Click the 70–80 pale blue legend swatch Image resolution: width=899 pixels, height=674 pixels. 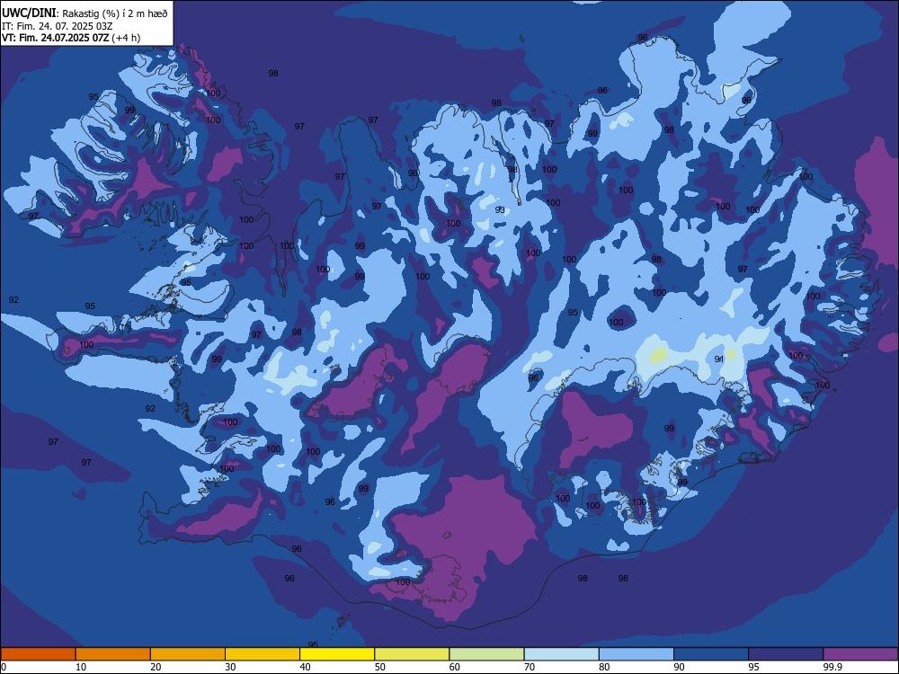(x=561, y=654)
